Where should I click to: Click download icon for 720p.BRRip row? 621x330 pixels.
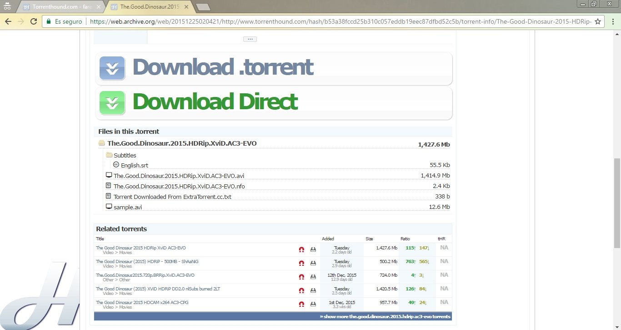tap(313, 277)
